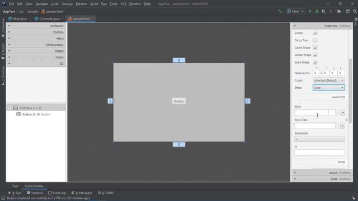
Task: Open the Cursor Inherited (Default) dropdown
Action: coord(329,80)
